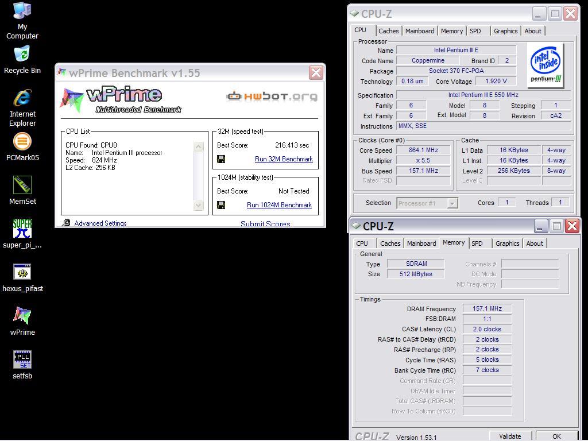Click the Cycle Time 5 clocks value
Image resolution: width=588 pixels, height=441 pixels.
pos(487,359)
